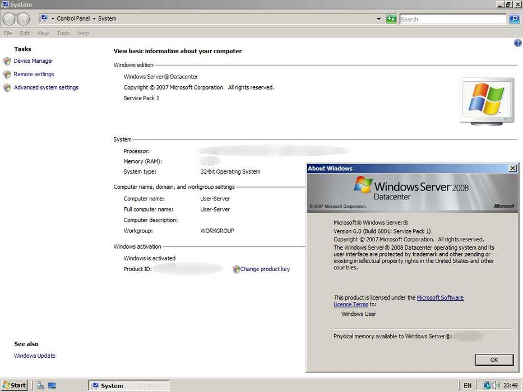
Task: Click the System taskbar button
Action: [x=129, y=386]
